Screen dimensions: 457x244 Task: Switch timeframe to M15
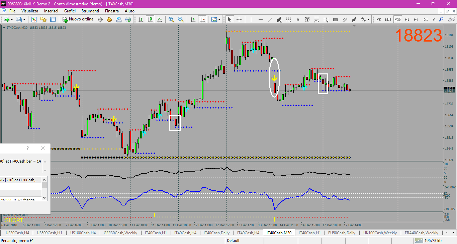click(388, 19)
